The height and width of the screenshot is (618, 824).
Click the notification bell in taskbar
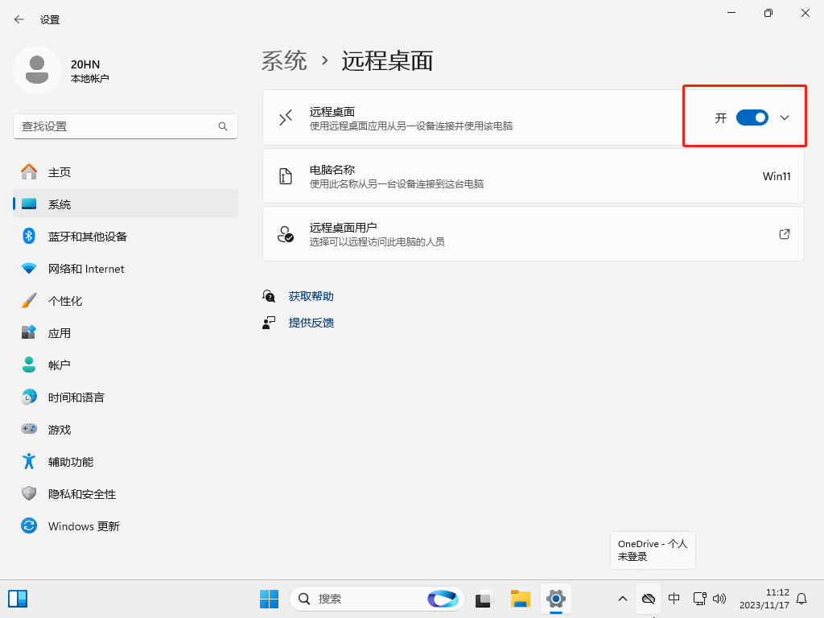coord(801,599)
